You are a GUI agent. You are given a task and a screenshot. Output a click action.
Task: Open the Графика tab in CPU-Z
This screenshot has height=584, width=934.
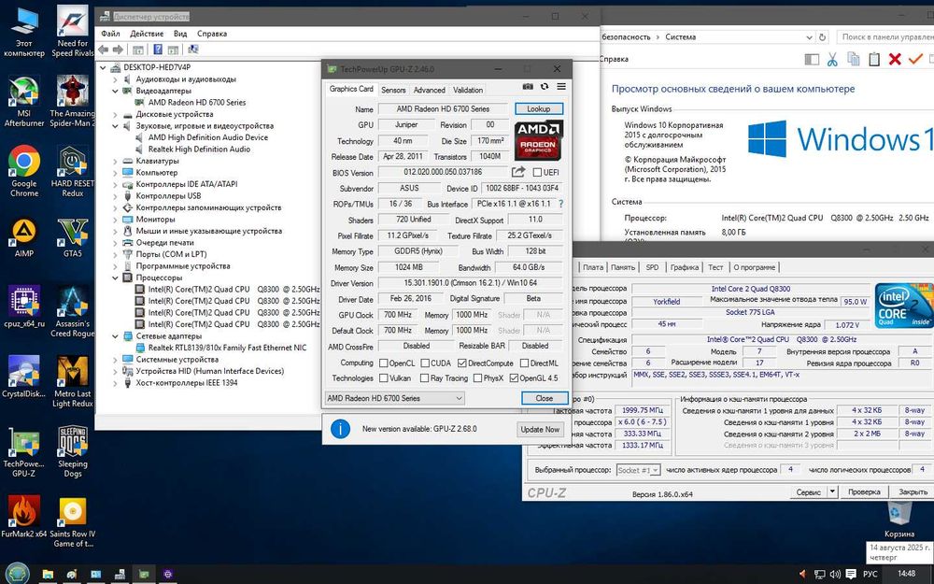(x=685, y=267)
